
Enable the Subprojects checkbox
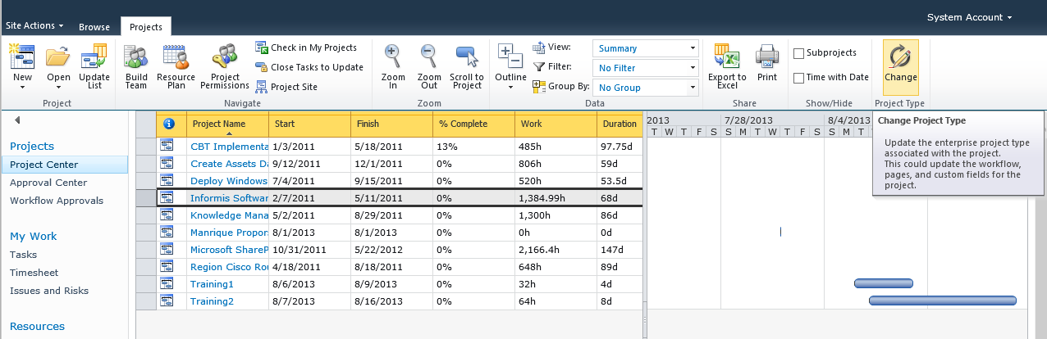click(x=799, y=53)
